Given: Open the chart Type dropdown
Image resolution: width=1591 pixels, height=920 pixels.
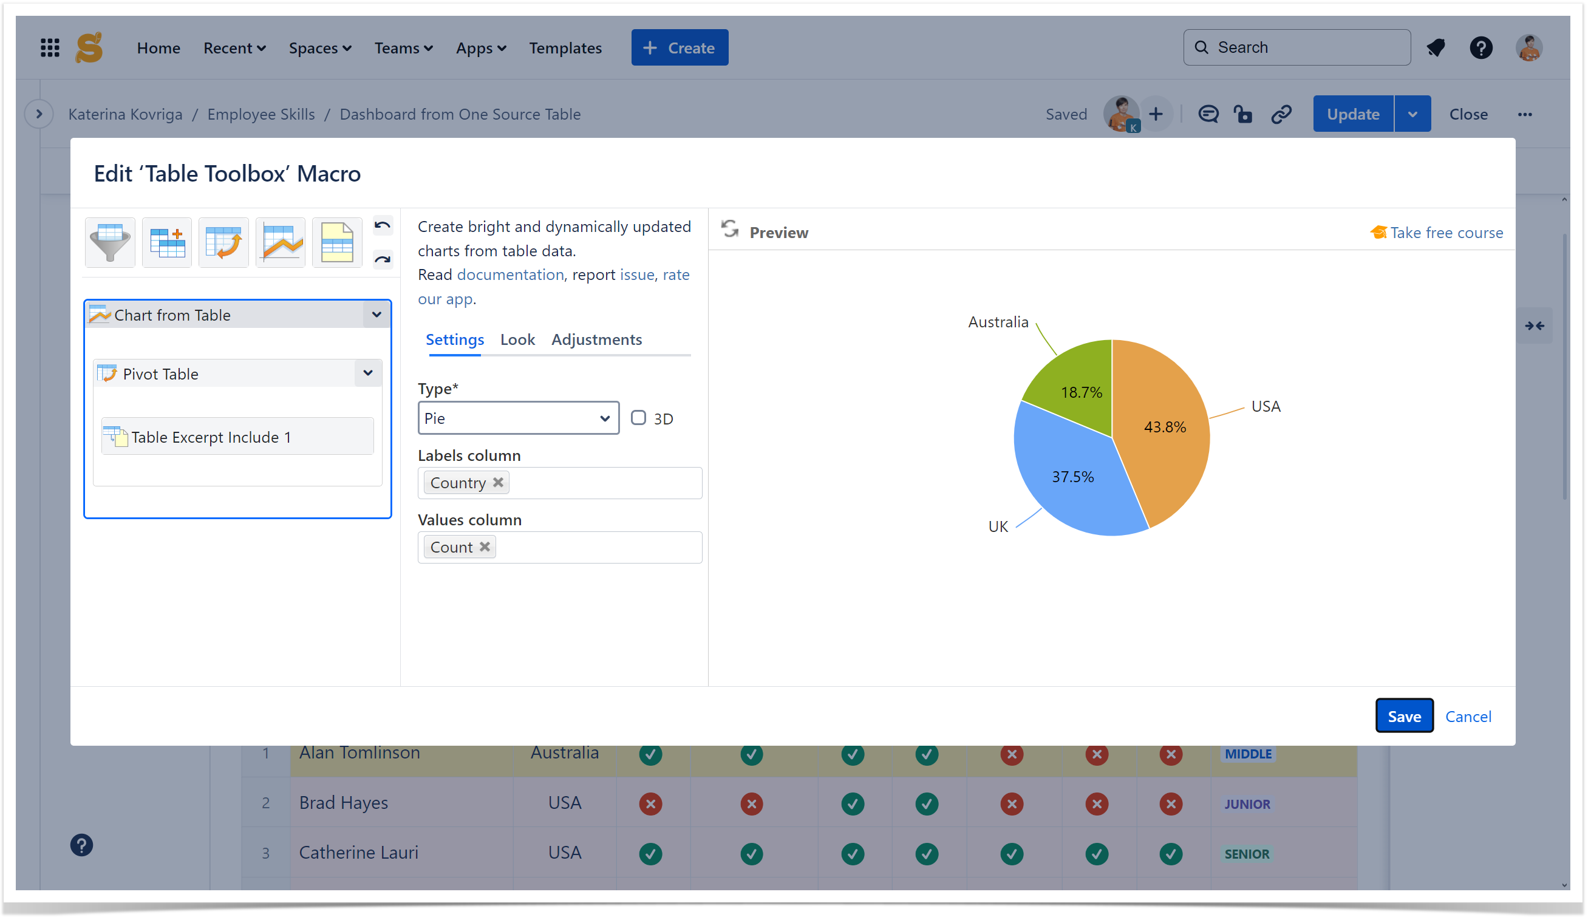Looking at the screenshot, I should pos(518,418).
